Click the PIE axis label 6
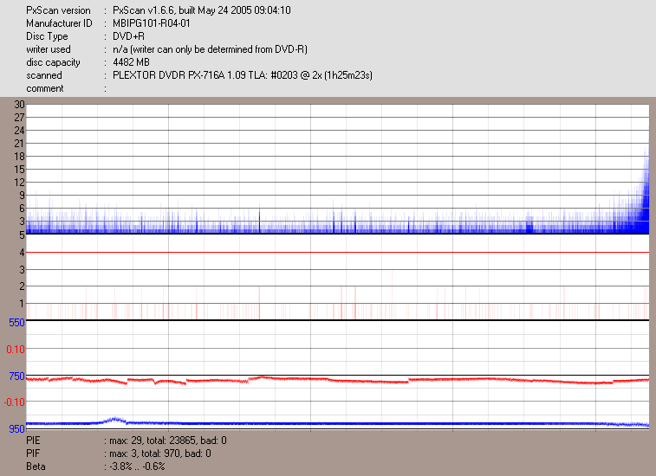The height and width of the screenshot is (476, 656). coord(23,208)
